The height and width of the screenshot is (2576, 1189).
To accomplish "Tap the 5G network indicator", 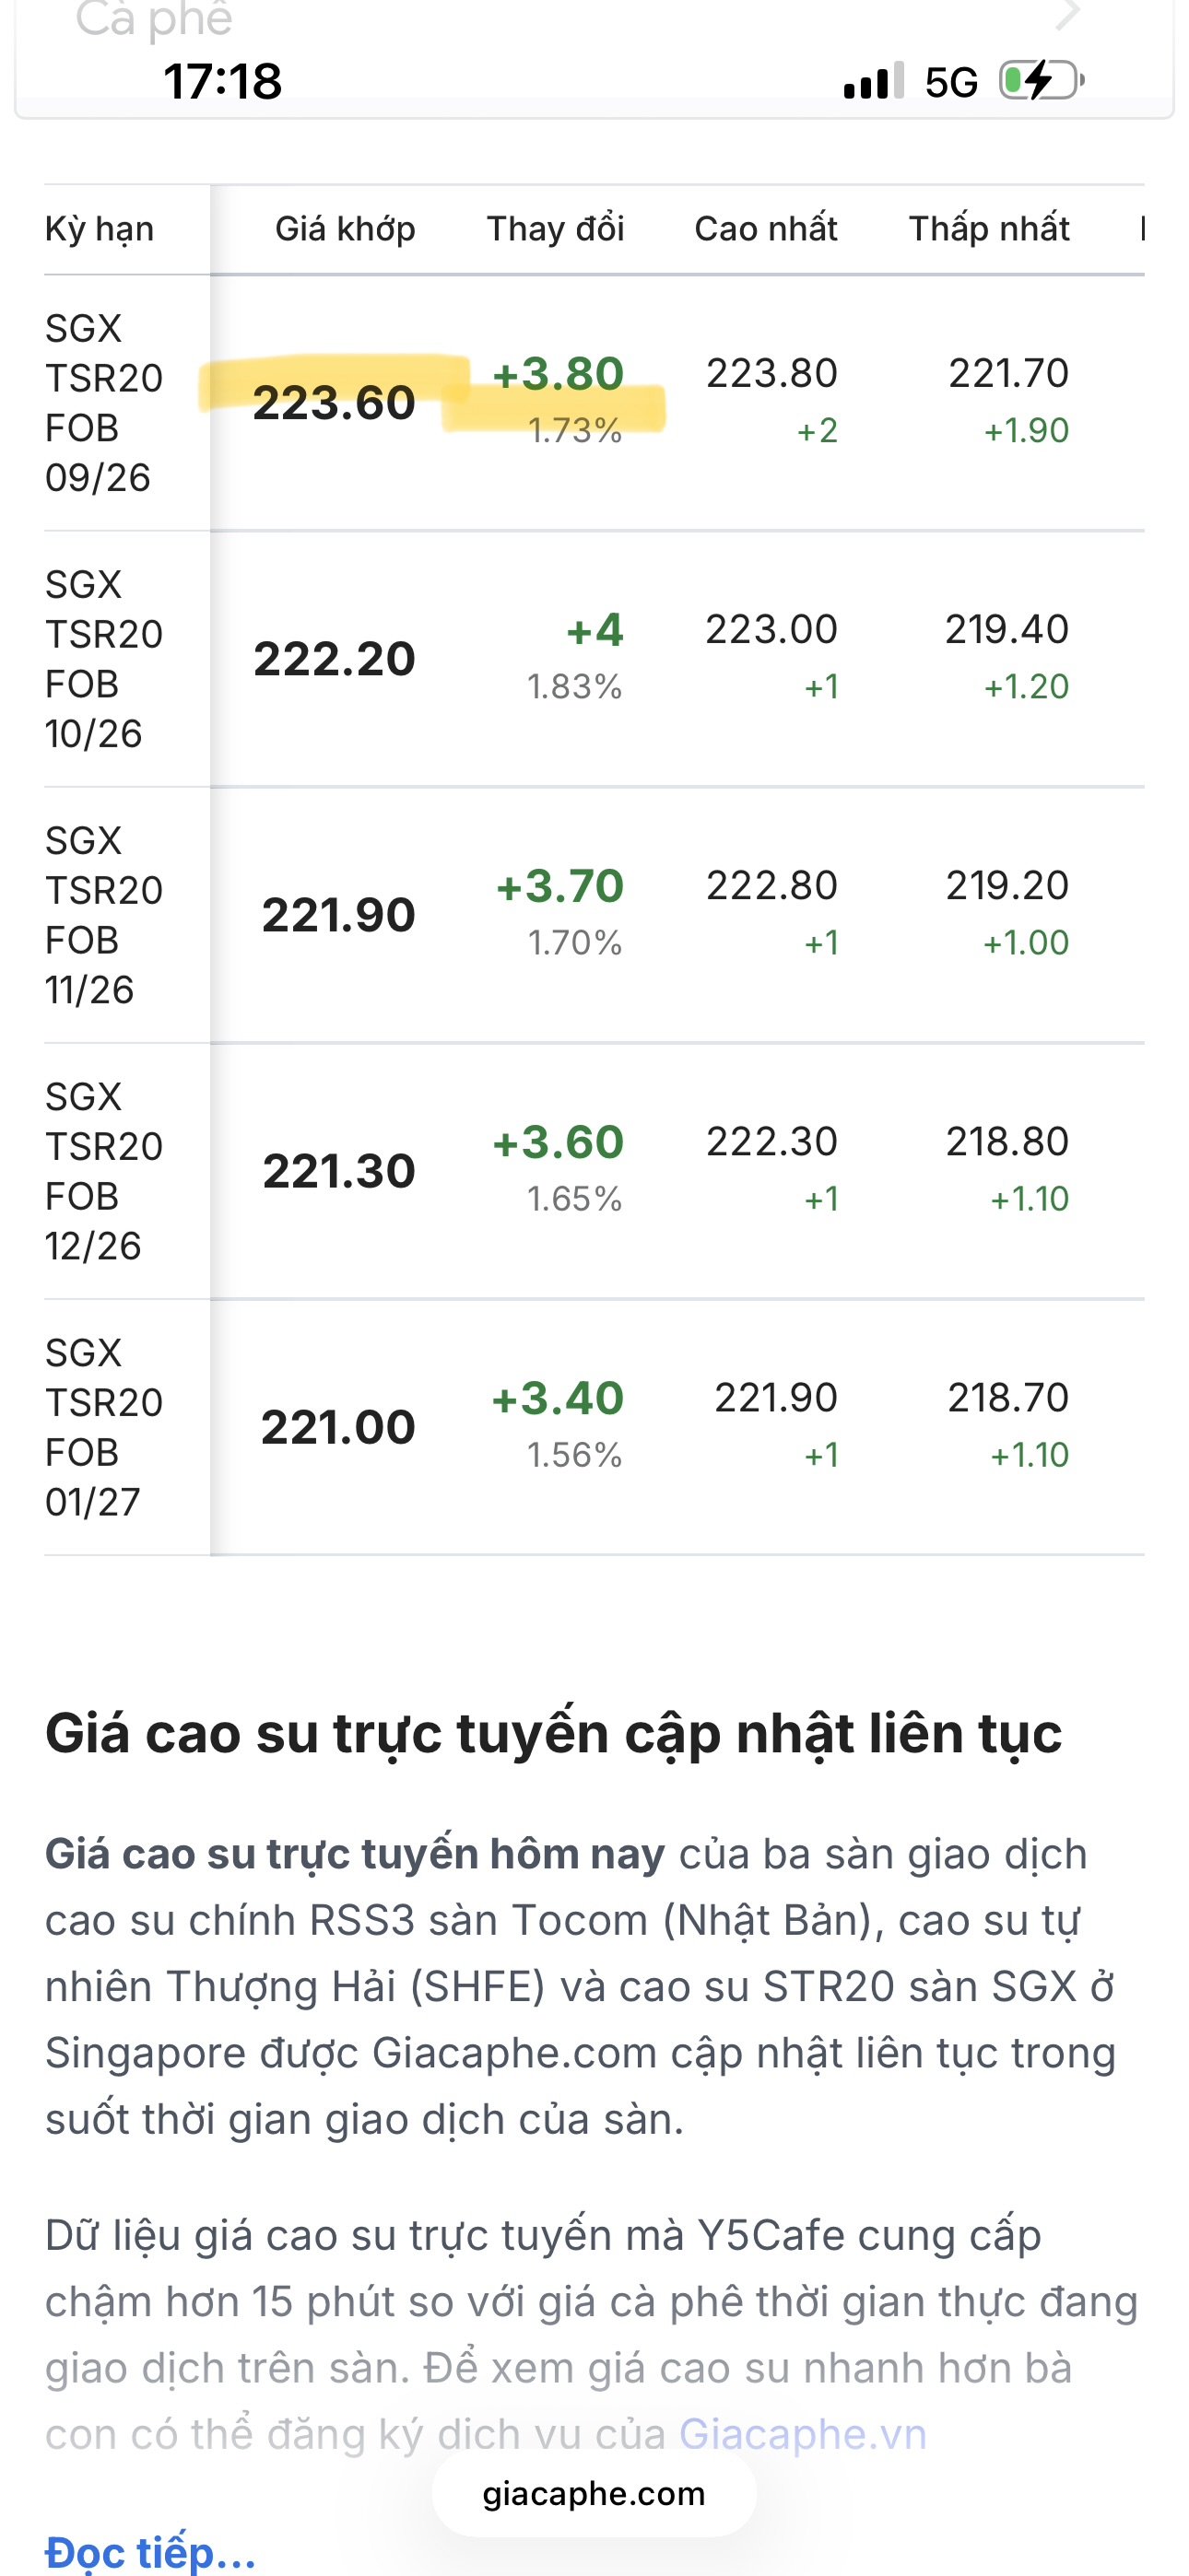I will (x=951, y=82).
